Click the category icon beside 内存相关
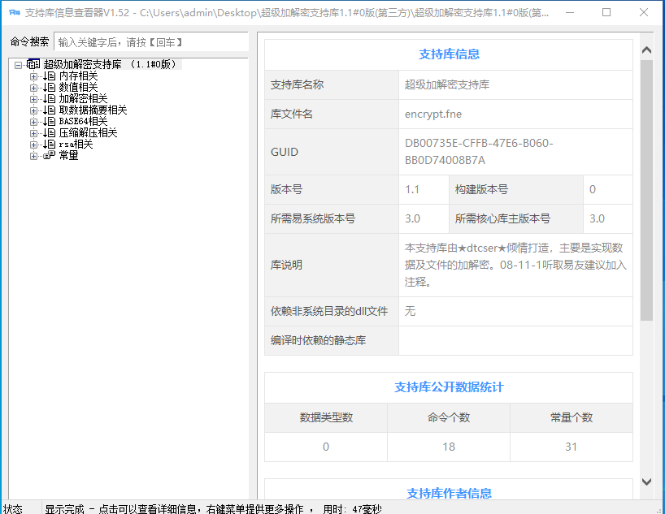This screenshot has height=514, width=665. click(x=49, y=76)
